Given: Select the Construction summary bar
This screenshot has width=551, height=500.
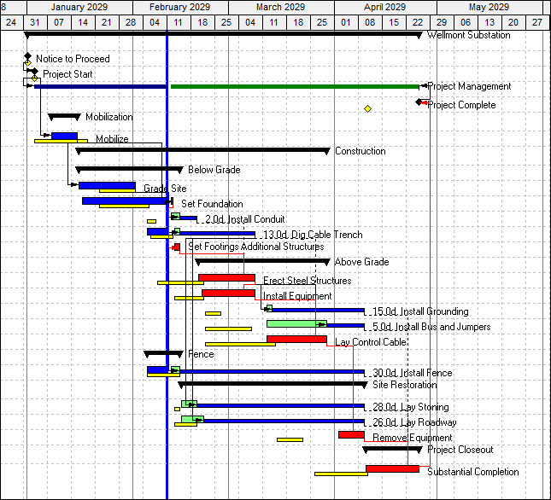Looking at the screenshot, I should click(202, 150).
